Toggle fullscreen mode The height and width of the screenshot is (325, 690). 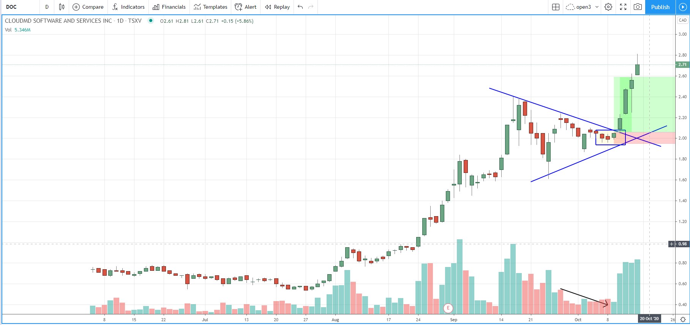(x=623, y=7)
